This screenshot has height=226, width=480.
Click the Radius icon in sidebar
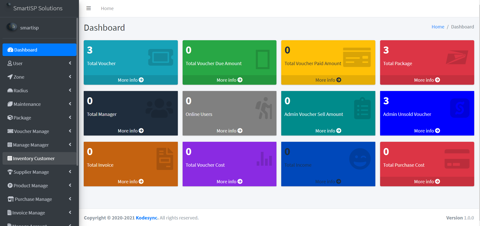(x=10, y=91)
